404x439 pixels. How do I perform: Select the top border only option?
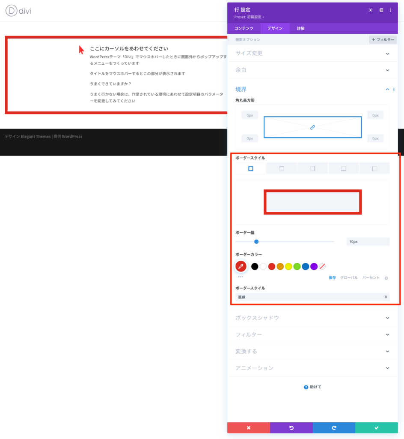pyautogui.click(x=282, y=168)
